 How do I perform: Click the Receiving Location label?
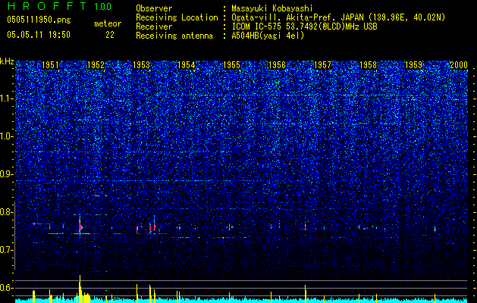tap(177, 17)
